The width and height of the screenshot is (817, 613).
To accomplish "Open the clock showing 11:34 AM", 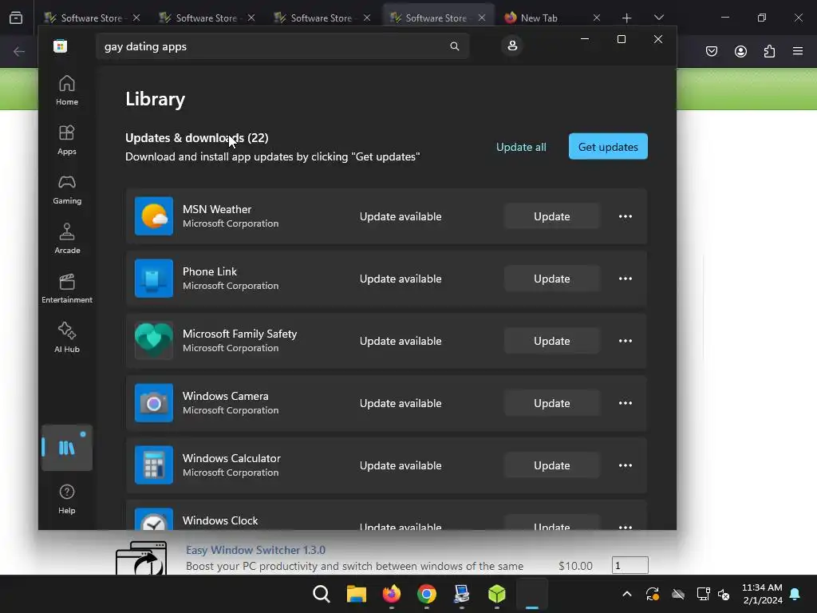I will click(762, 594).
